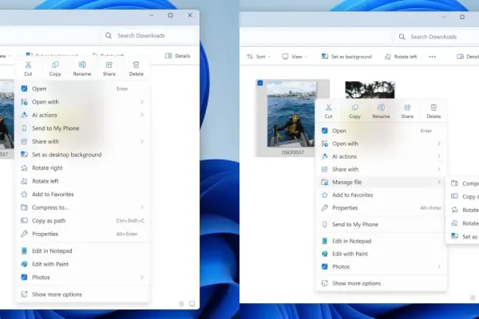Click Rename icon in right window's context menu
Screen dimensions: 479x319
point(381,108)
